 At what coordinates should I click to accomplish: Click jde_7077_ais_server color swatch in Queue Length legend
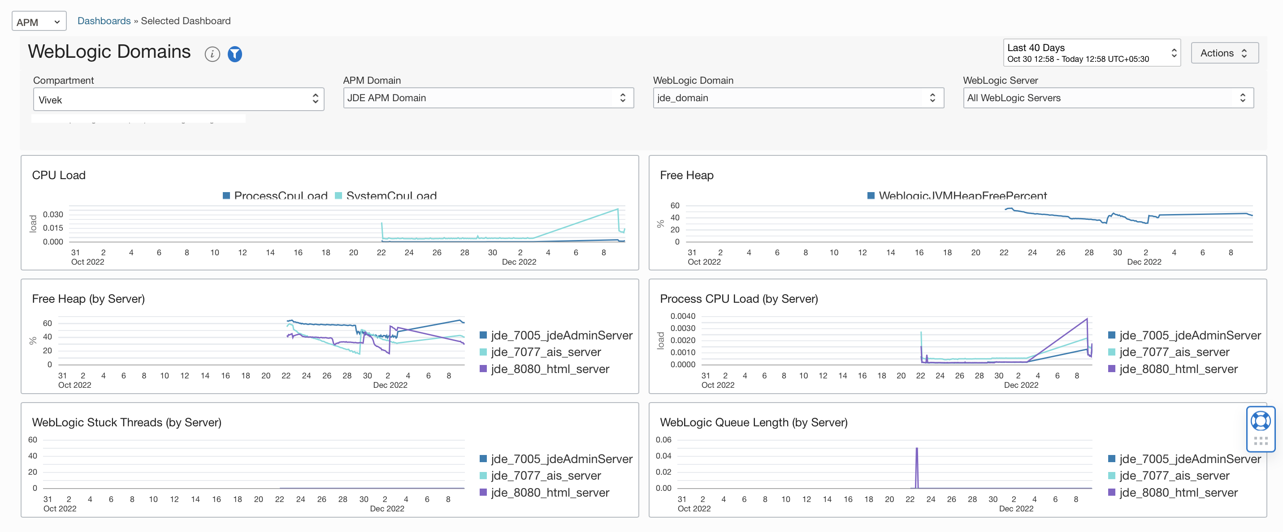coord(1112,476)
